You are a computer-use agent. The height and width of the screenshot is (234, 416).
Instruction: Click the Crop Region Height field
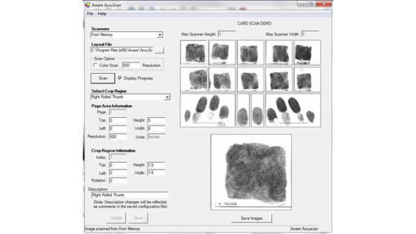tap(156, 165)
